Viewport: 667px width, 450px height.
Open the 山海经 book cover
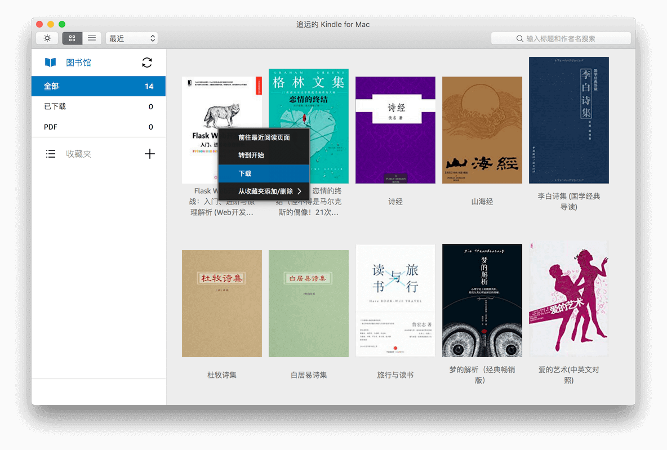tap(482, 130)
